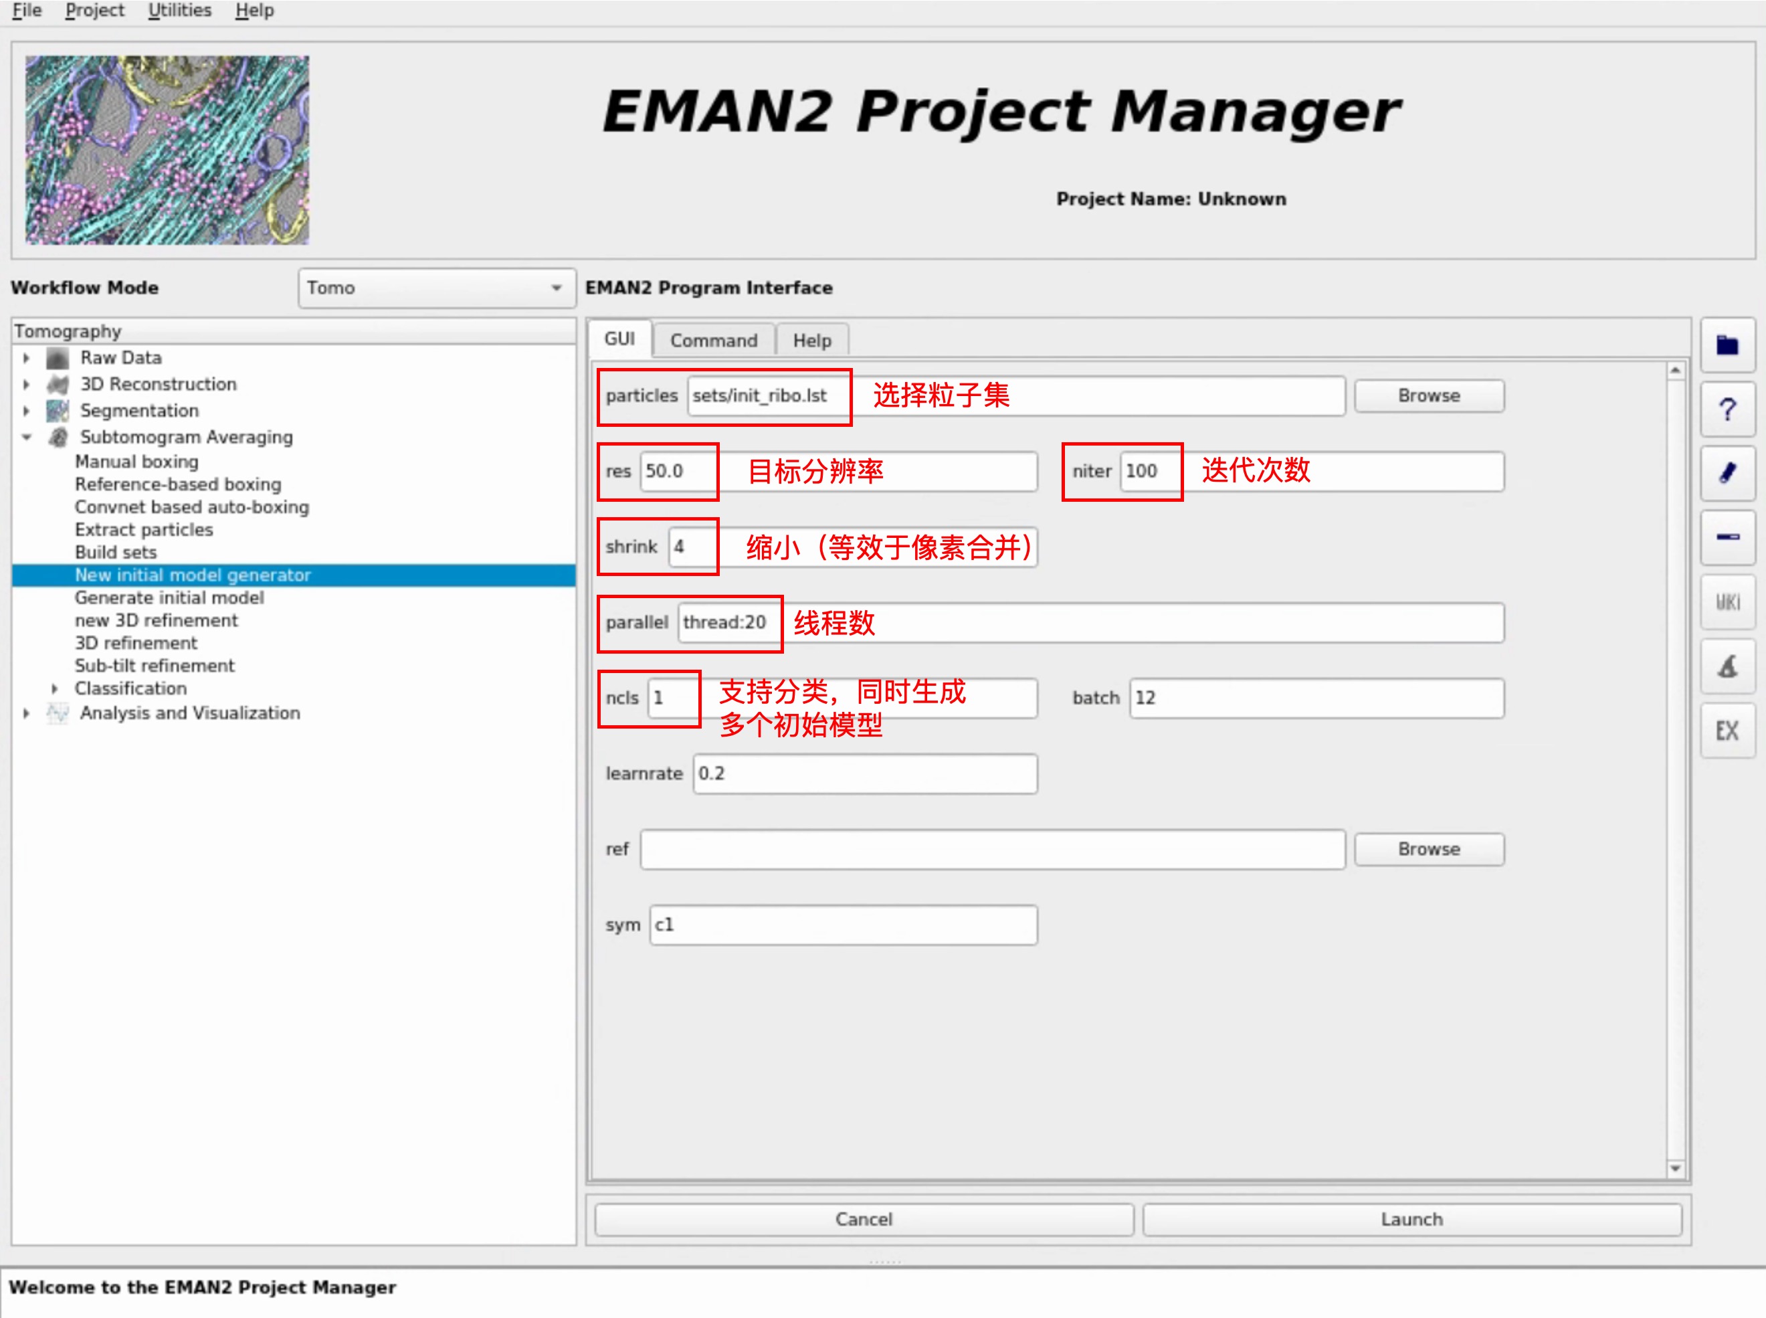Select new 3D refinement in the tree
1766x1318 pixels.
(x=157, y=621)
